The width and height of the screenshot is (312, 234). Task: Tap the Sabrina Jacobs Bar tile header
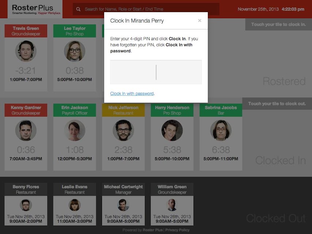[221, 110]
